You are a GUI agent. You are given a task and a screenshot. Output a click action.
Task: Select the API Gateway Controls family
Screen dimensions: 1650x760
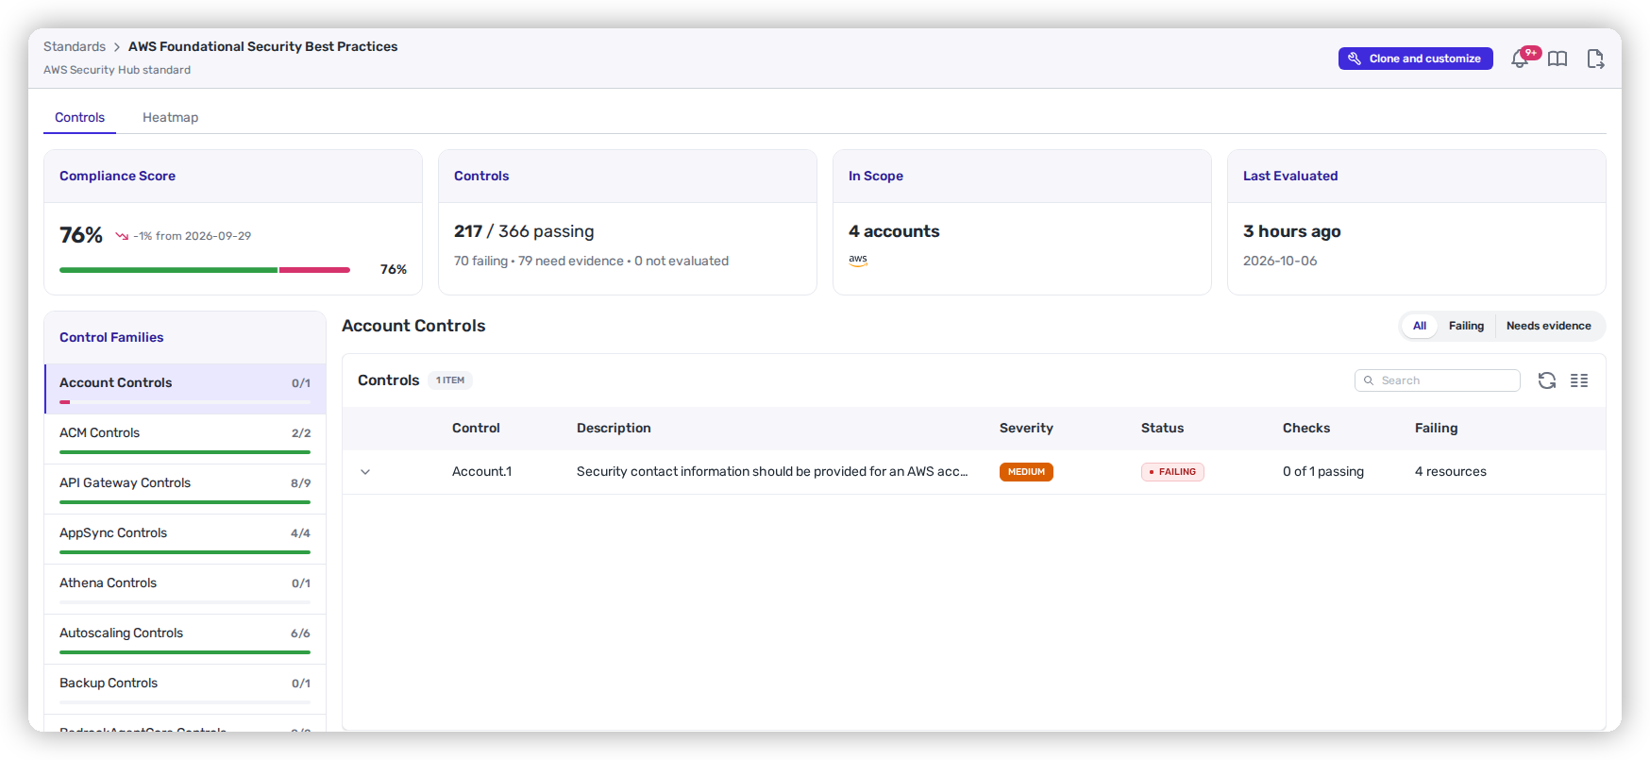(x=185, y=489)
